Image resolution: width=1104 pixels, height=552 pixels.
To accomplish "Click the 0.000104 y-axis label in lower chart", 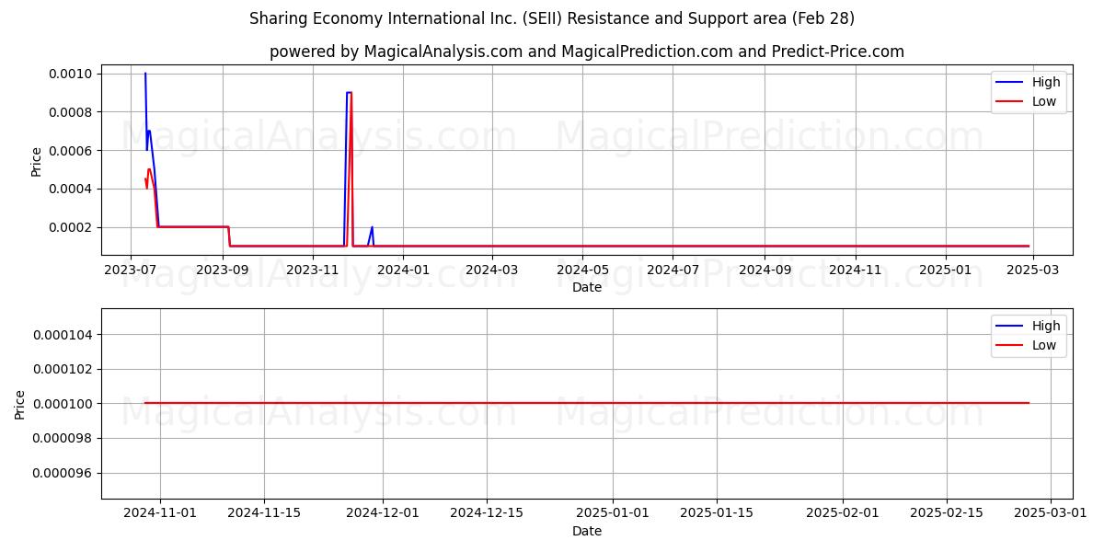I will tap(63, 335).
